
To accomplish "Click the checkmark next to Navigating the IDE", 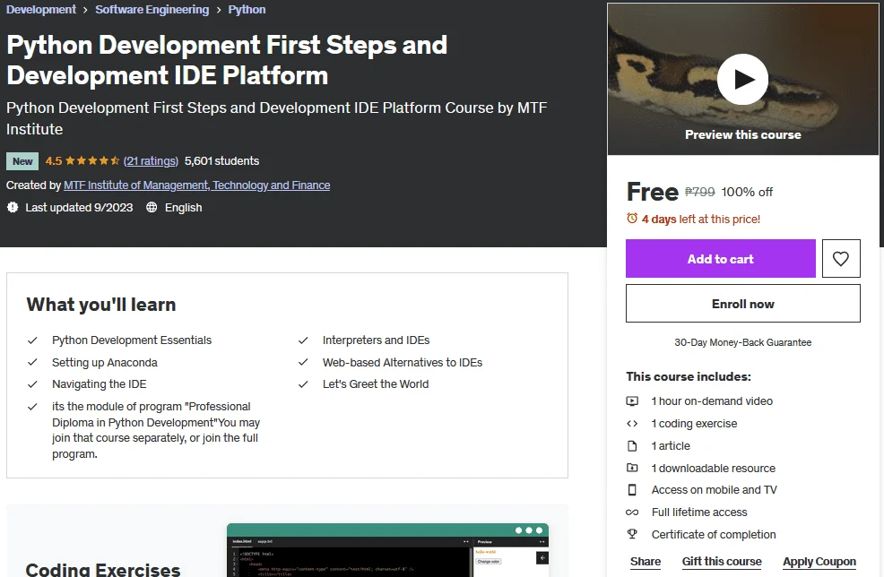I will [32, 384].
